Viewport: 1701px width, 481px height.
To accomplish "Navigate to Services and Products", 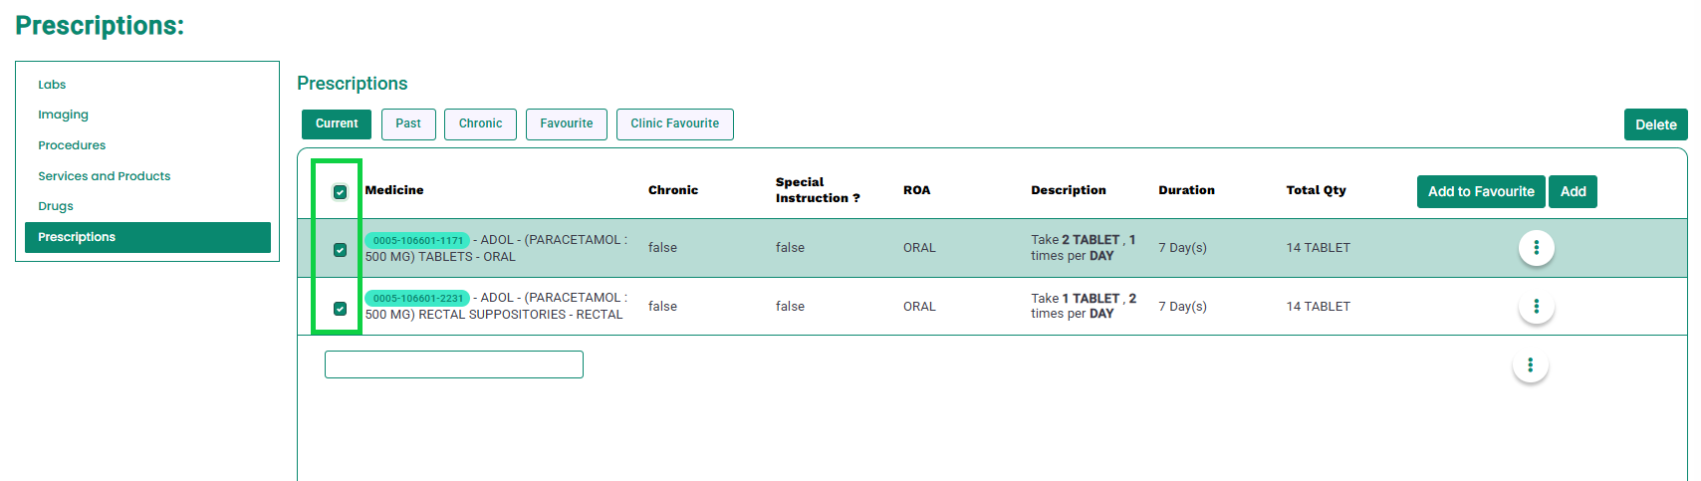I will 104,176.
